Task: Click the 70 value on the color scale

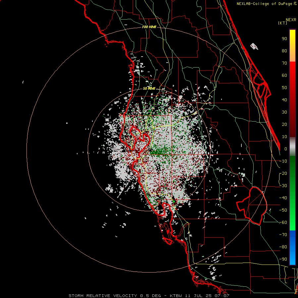Action: pyautogui.click(x=284, y=63)
